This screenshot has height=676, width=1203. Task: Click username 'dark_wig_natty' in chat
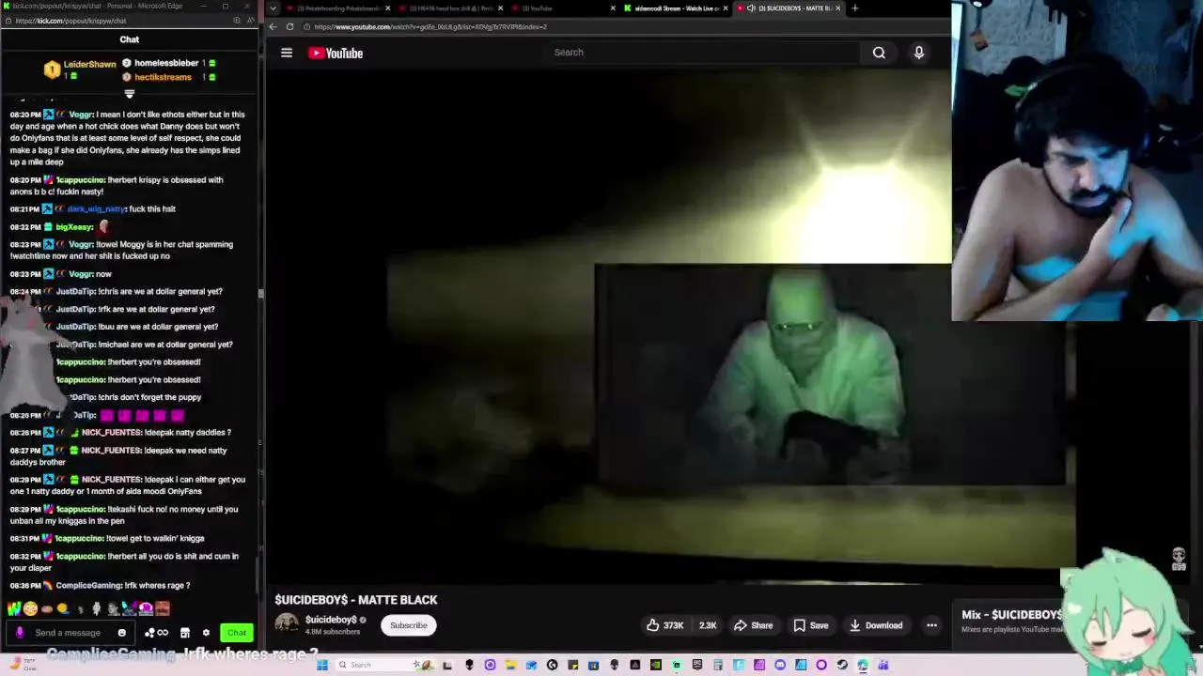(x=95, y=209)
